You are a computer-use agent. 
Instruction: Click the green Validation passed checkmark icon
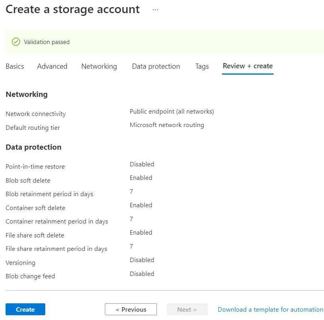16,41
